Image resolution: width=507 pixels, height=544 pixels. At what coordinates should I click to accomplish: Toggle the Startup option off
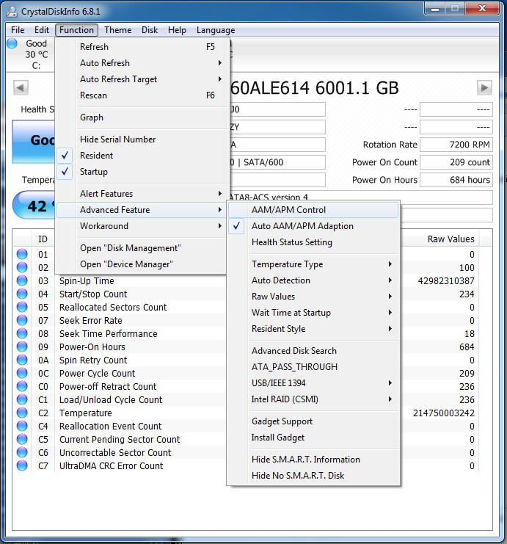142,172
